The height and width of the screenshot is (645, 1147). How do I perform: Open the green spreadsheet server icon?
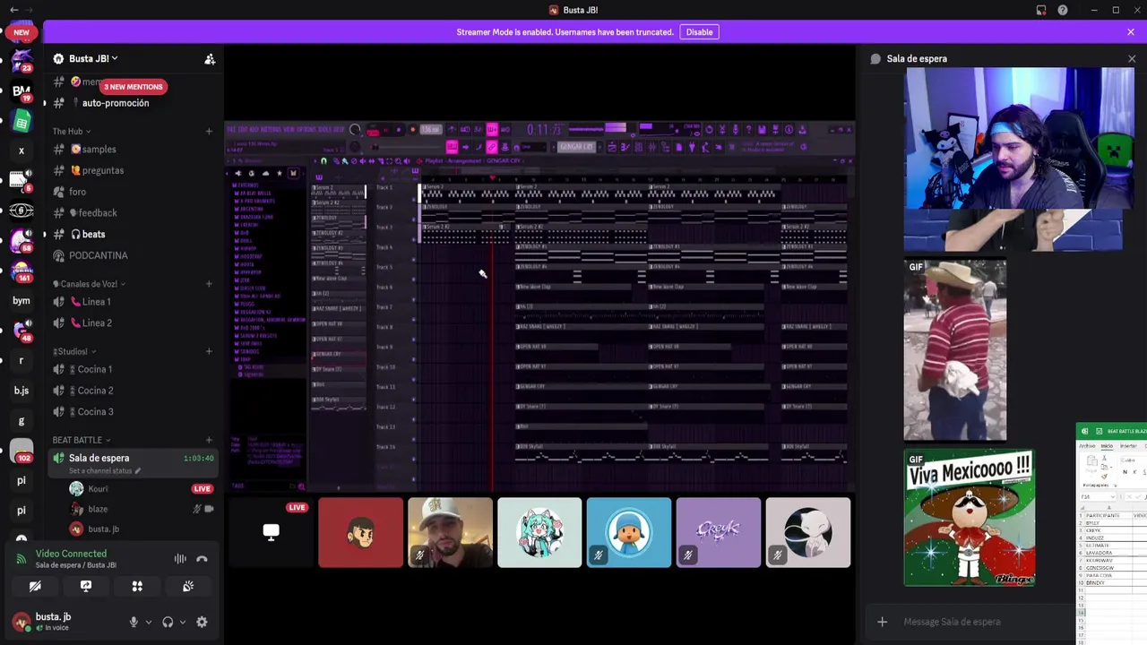click(x=22, y=121)
